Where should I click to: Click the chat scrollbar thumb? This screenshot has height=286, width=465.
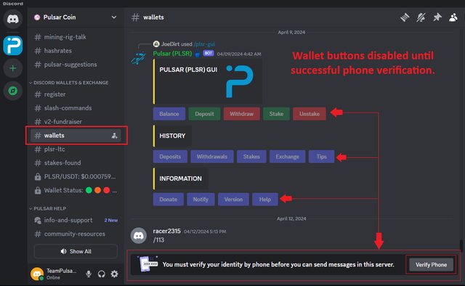(x=461, y=245)
